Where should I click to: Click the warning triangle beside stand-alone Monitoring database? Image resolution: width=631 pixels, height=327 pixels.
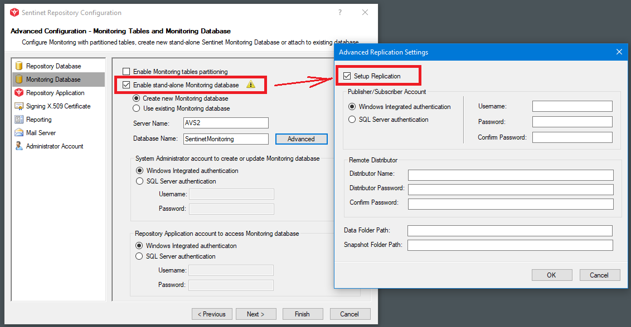[251, 85]
